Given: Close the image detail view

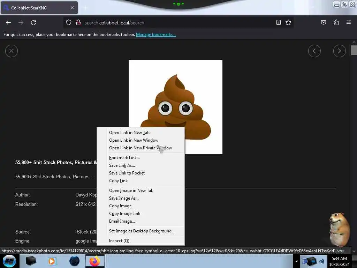Looking at the screenshot, I should 12,51.
